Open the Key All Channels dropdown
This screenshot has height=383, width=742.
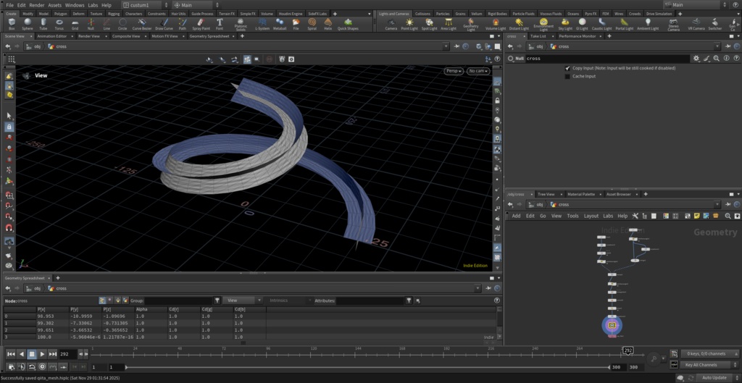[x=709, y=365]
